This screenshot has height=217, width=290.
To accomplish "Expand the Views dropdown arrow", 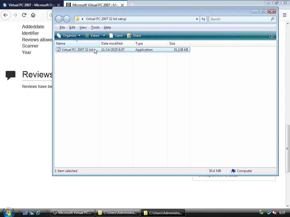I will (x=104, y=36).
